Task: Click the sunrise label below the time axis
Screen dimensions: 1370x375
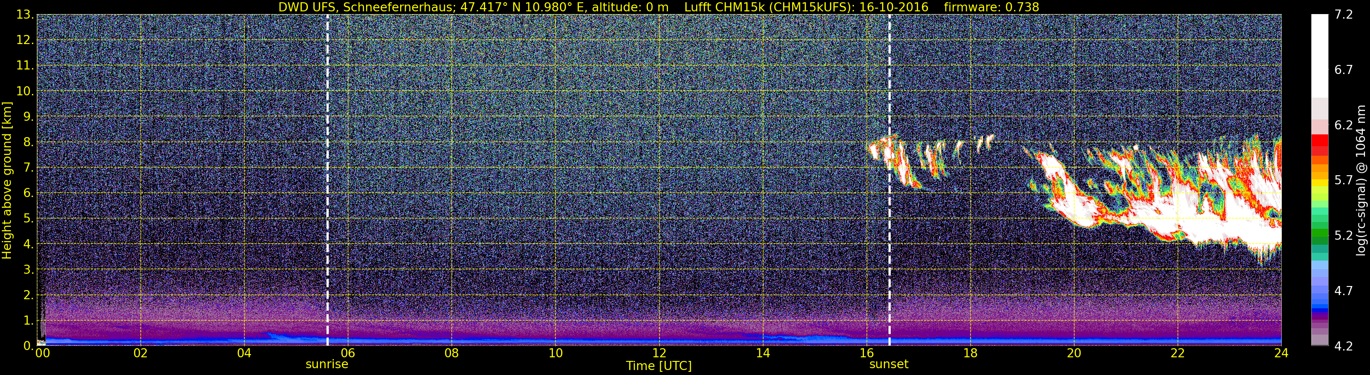Action: tap(326, 365)
